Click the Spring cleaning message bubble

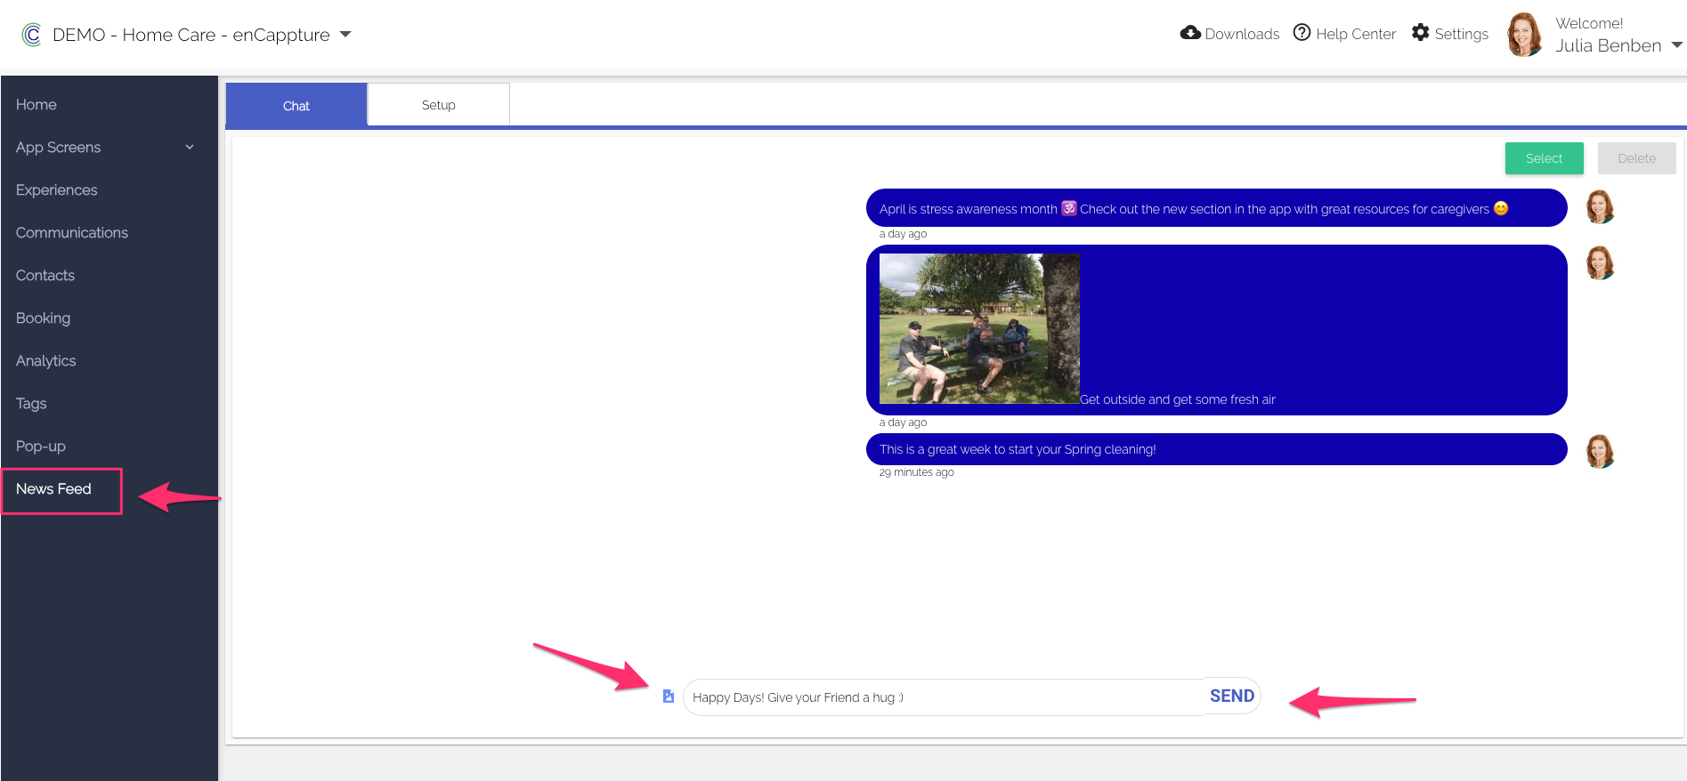pos(1217,449)
